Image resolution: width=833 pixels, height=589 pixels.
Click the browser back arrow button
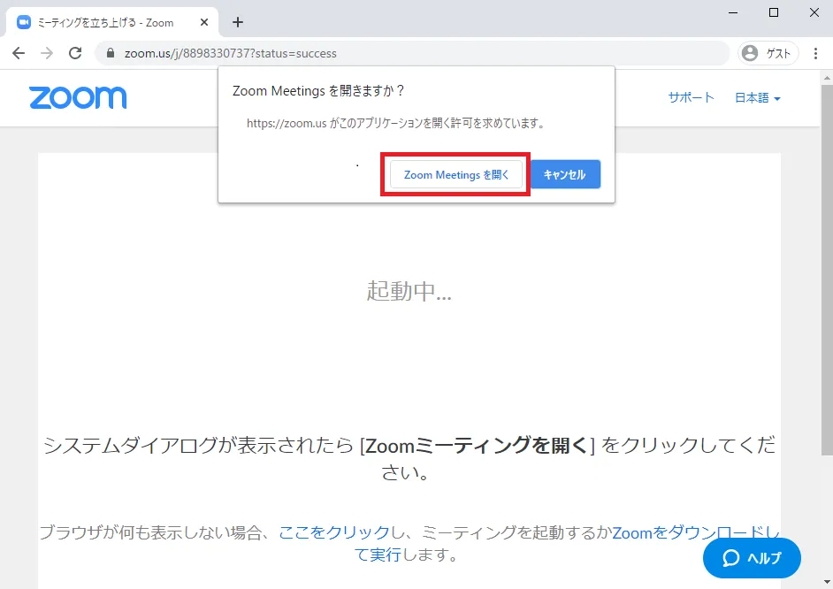coord(19,53)
